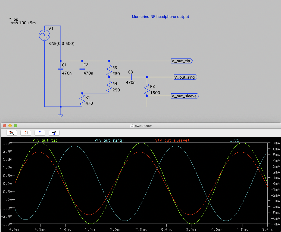Viewport: 281px width, 232px height.
Task: Click the "* .op" comment text
Action: pos(14,19)
